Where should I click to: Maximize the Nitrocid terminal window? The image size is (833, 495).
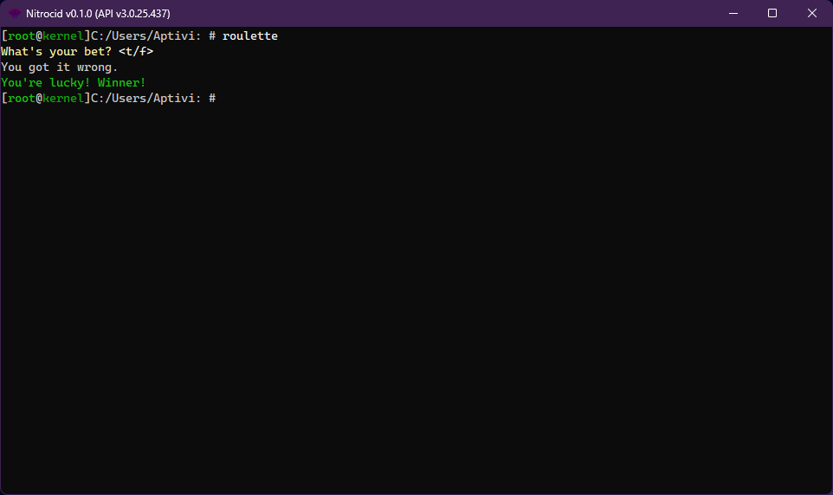(x=772, y=13)
